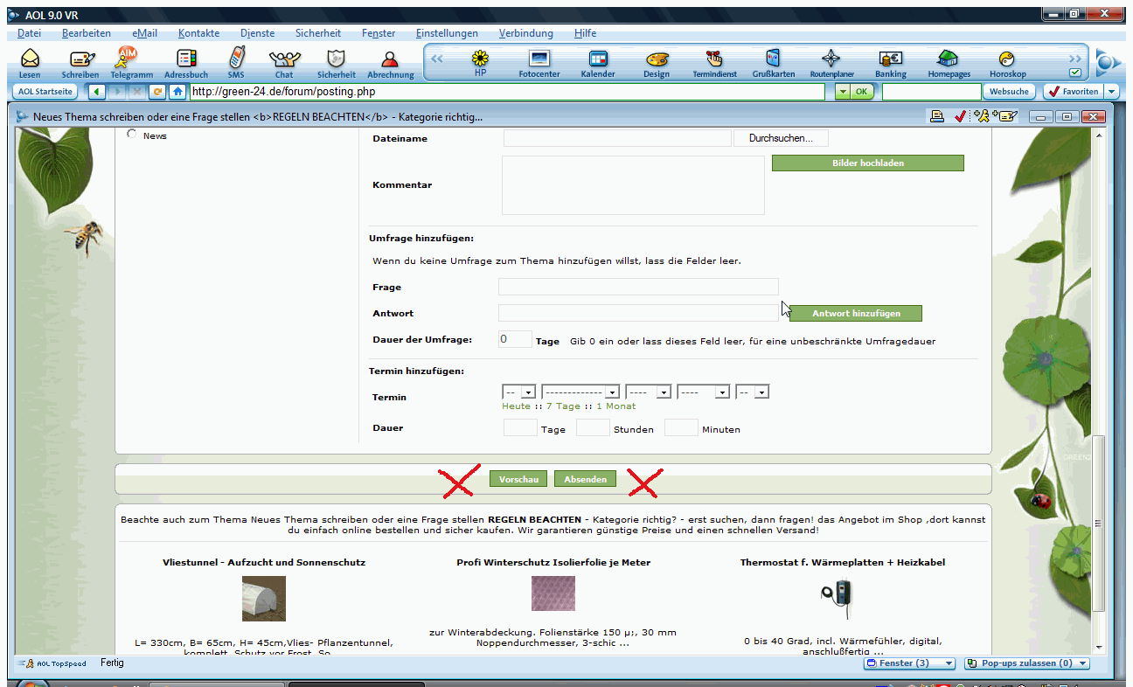
Task: Click the Absenden button
Action: (x=585, y=479)
